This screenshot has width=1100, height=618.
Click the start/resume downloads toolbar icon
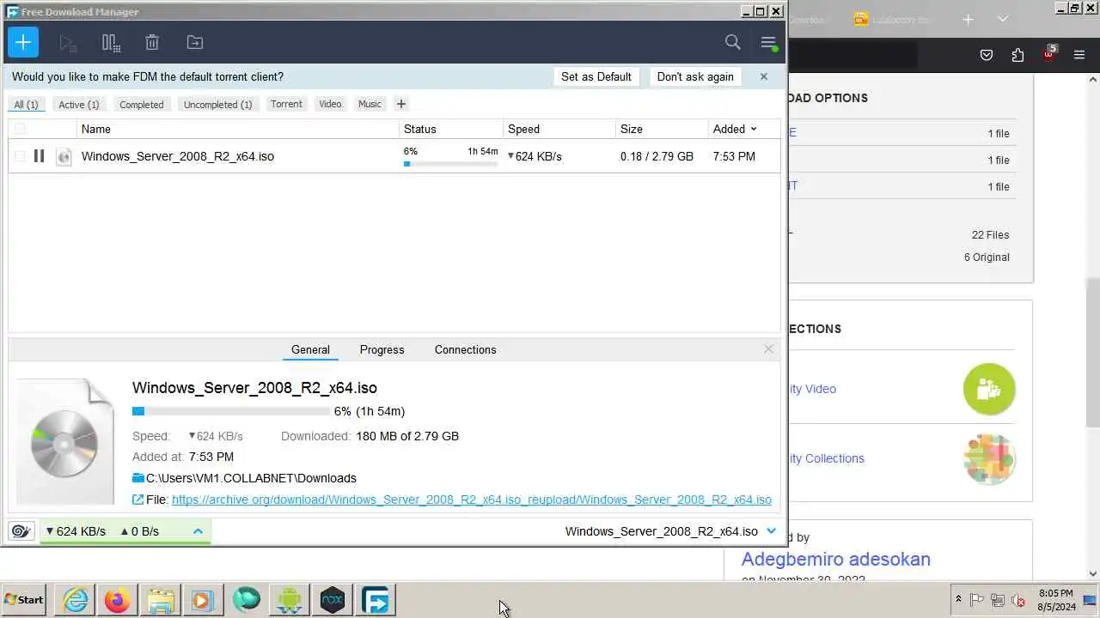pos(68,42)
